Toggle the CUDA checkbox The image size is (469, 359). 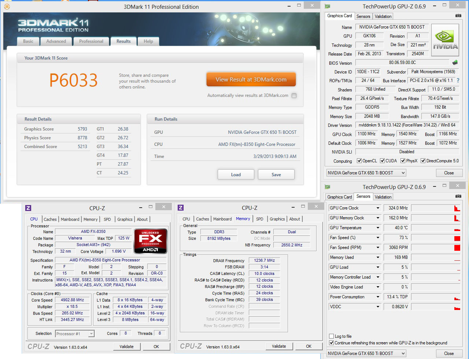point(383,161)
